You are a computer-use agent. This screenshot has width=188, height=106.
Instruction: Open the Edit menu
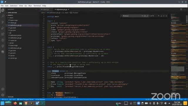click(x=7, y=6)
